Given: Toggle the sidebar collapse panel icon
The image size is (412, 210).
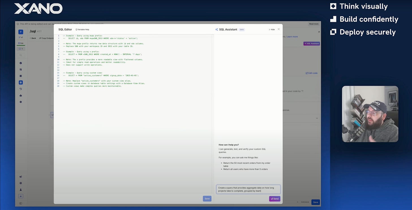Looking at the screenshot, I should point(21,203).
